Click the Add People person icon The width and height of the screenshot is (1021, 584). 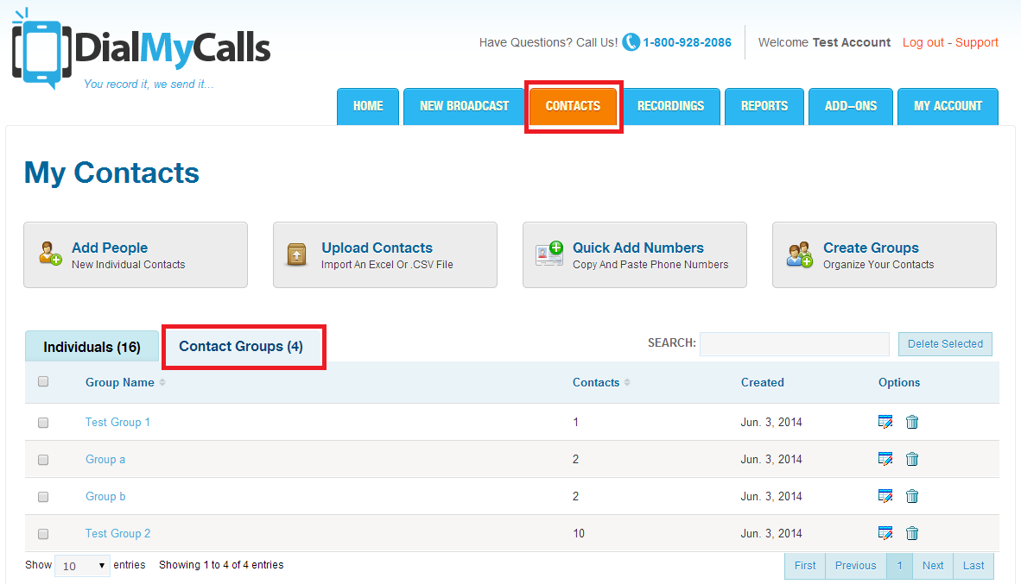pyautogui.click(x=50, y=254)
